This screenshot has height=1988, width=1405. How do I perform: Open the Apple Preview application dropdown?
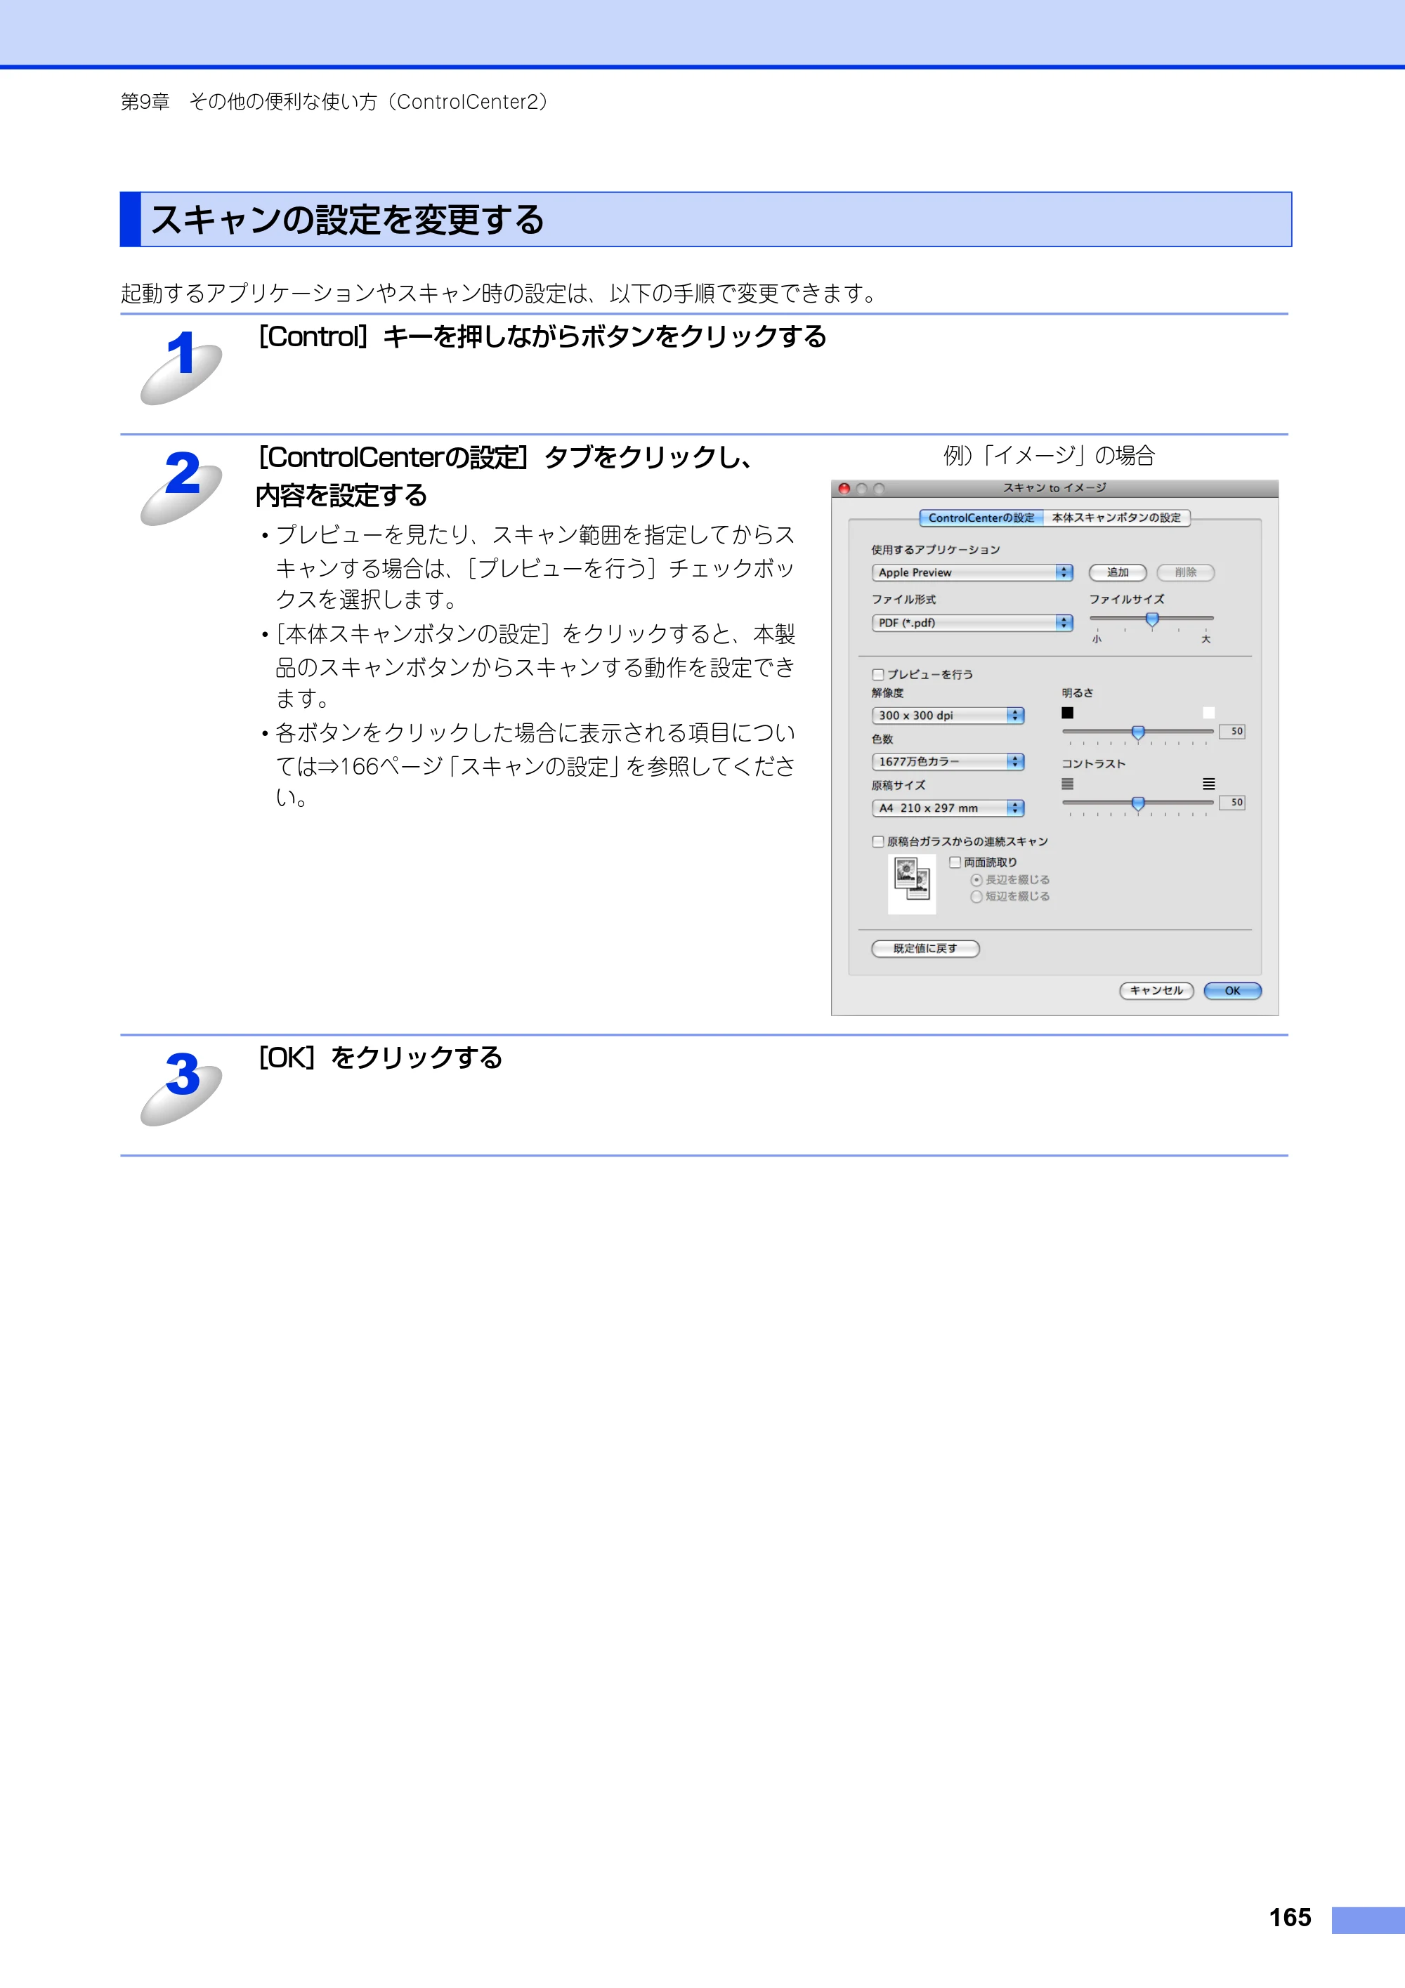click(x=972, y=572)
